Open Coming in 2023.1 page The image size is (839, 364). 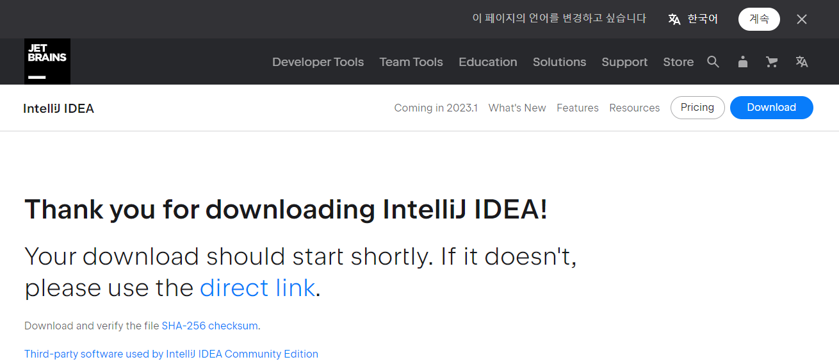pos(436,108)
